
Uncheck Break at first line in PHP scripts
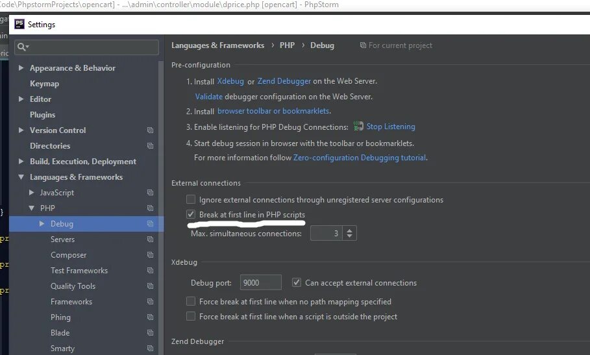point(191,214)
